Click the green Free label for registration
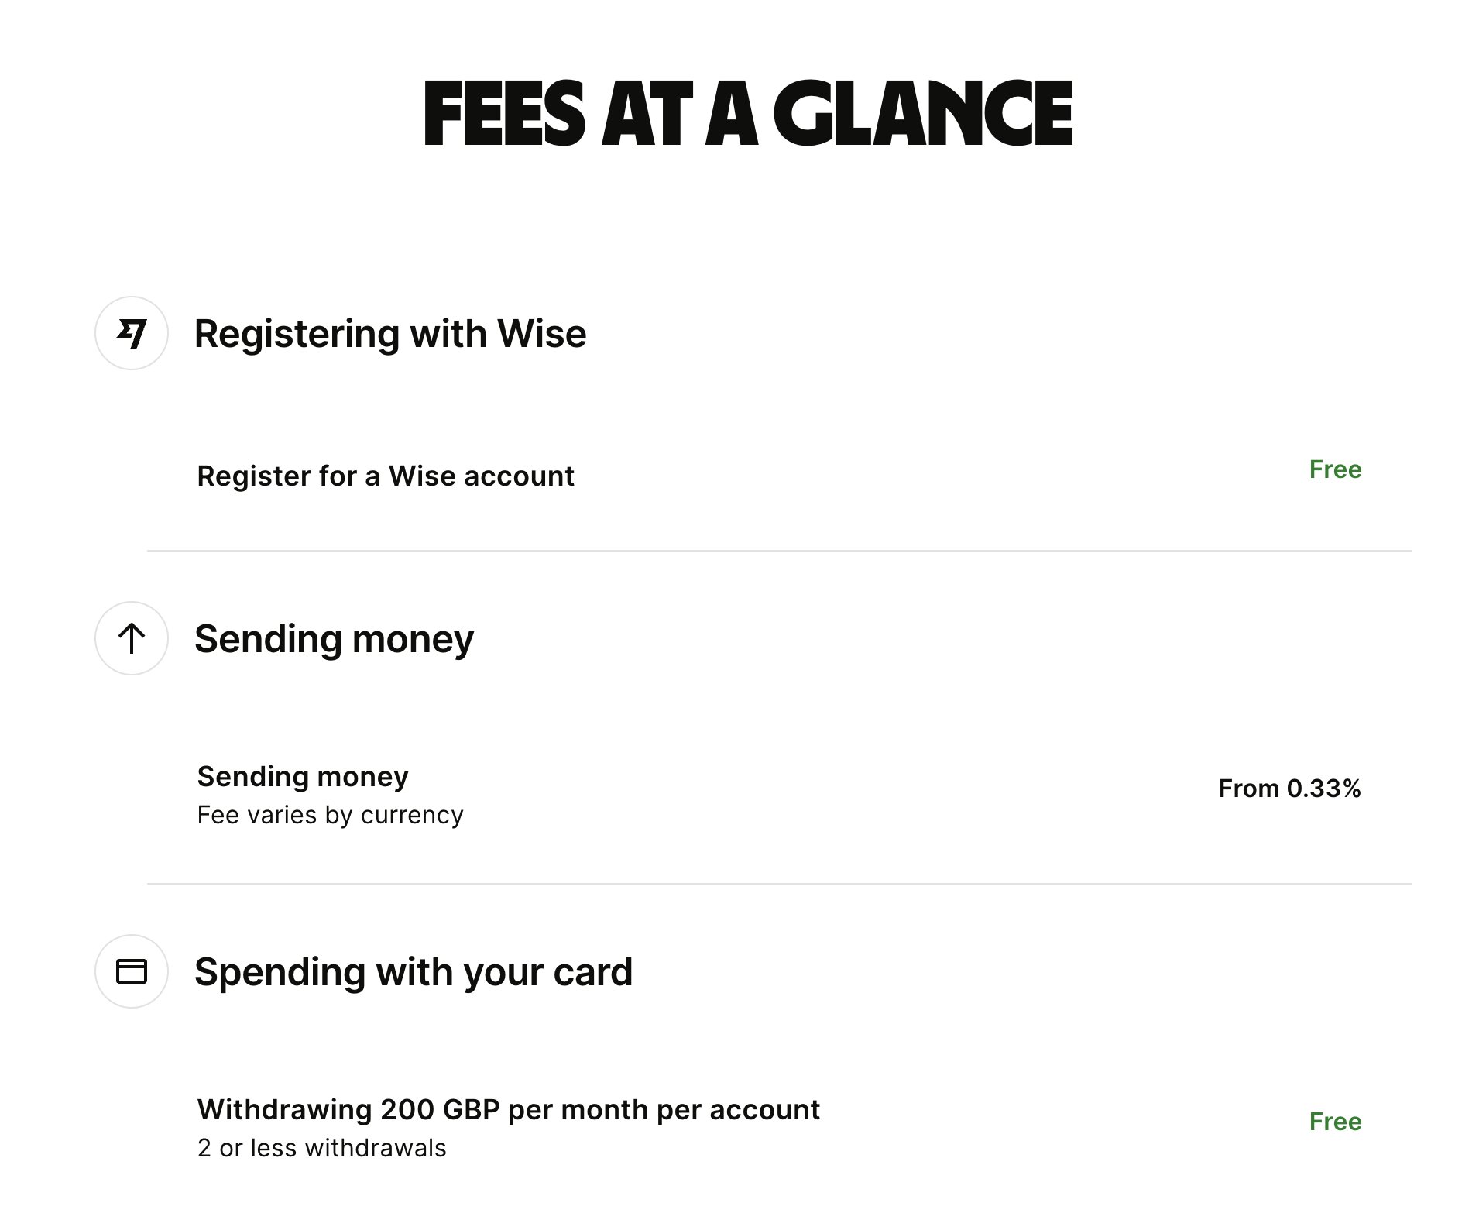The image size is (1479, 1213). point(1335,469)
